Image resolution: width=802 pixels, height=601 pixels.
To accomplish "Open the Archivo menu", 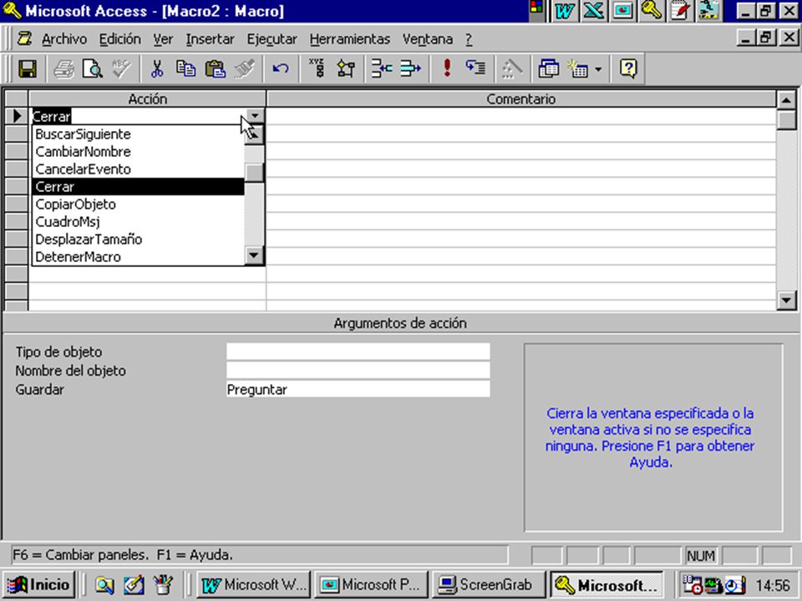I will 64,39.
